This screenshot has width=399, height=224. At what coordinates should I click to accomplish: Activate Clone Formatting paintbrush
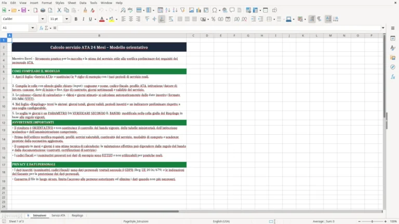(x=85, y=10)
